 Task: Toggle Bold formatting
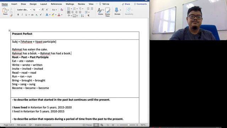point(18,15)
